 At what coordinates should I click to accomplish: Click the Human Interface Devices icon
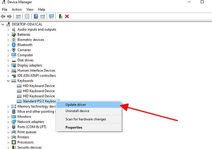pyautogui.click(x=14, y=71)
